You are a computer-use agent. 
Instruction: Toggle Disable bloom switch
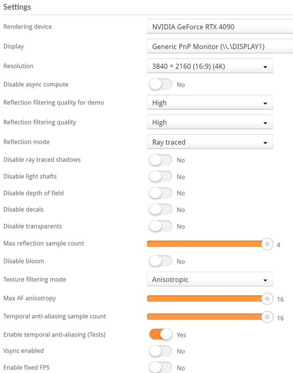click(x=160, y=261)
